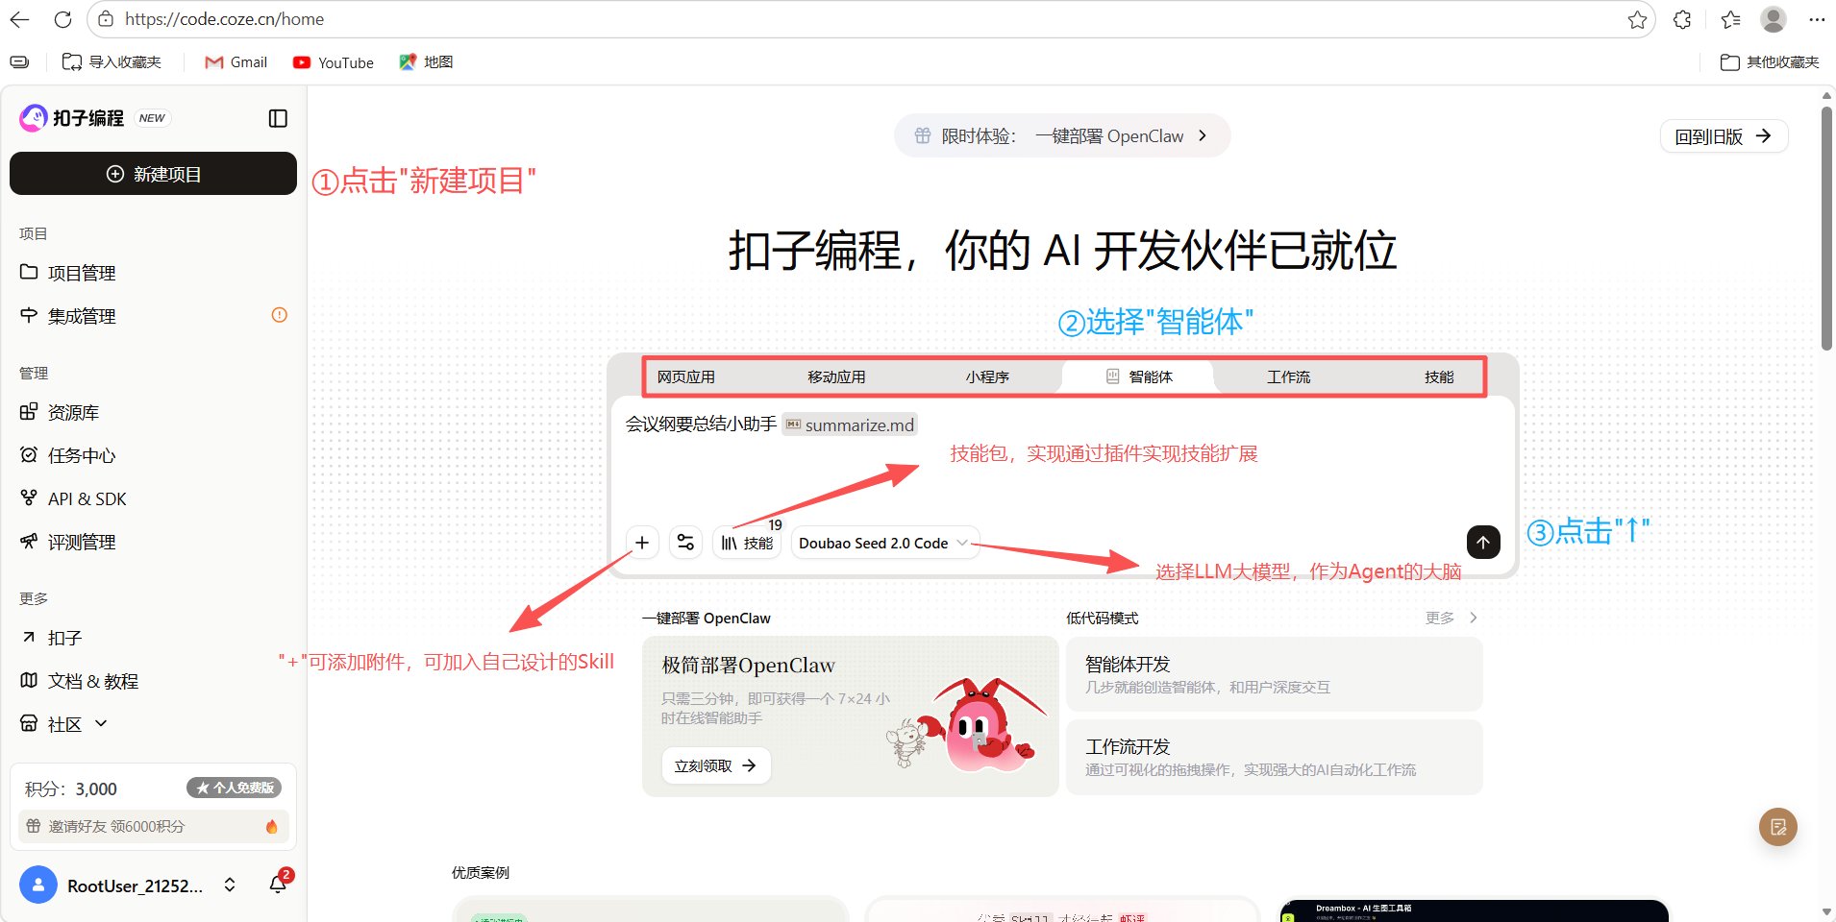Select the 网页应用 tab

[685, 376]
